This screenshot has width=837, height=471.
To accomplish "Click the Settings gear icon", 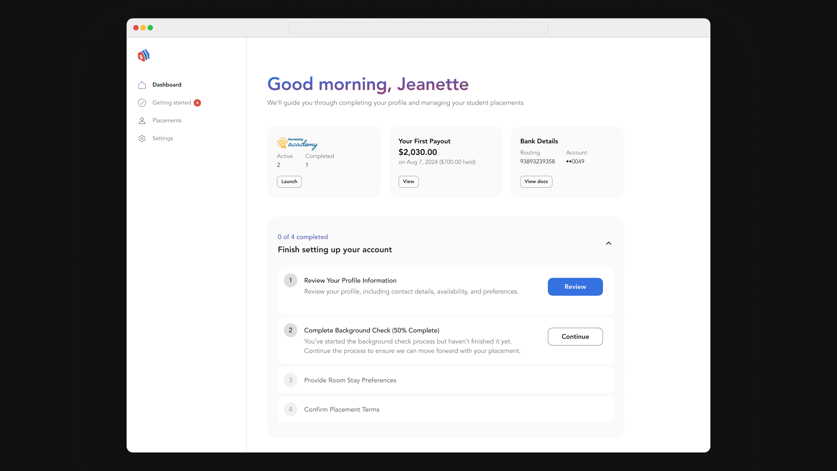I will [x=142, y=139].
